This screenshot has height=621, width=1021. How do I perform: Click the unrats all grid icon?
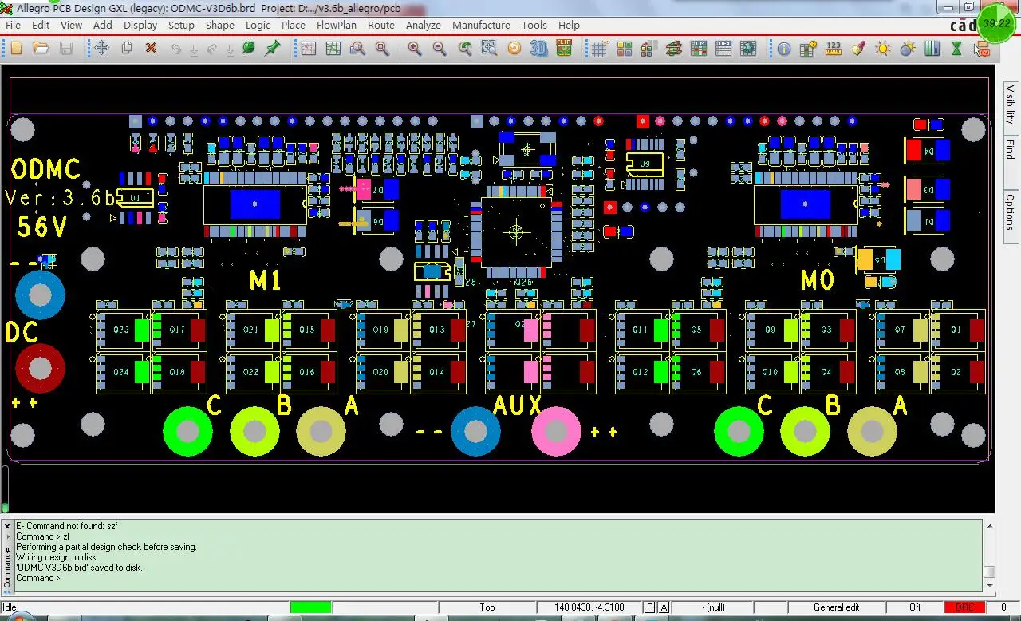click(308, 49)
